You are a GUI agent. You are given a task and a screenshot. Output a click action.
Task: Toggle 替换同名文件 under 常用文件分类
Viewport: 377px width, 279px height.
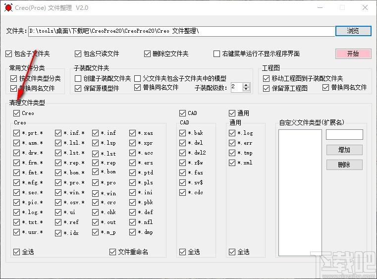13,88
